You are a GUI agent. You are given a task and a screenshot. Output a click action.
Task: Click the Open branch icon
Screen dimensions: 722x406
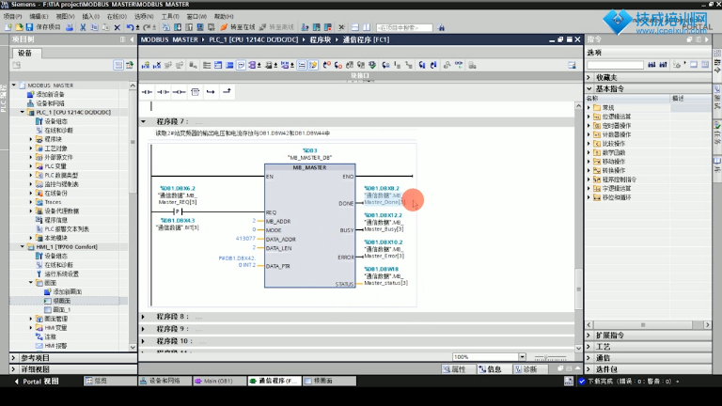(211, 92)
